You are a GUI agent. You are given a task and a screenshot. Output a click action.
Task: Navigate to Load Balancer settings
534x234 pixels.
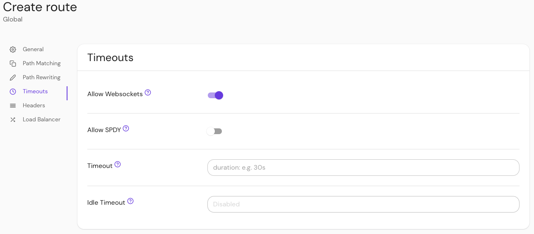pos(41,120)
